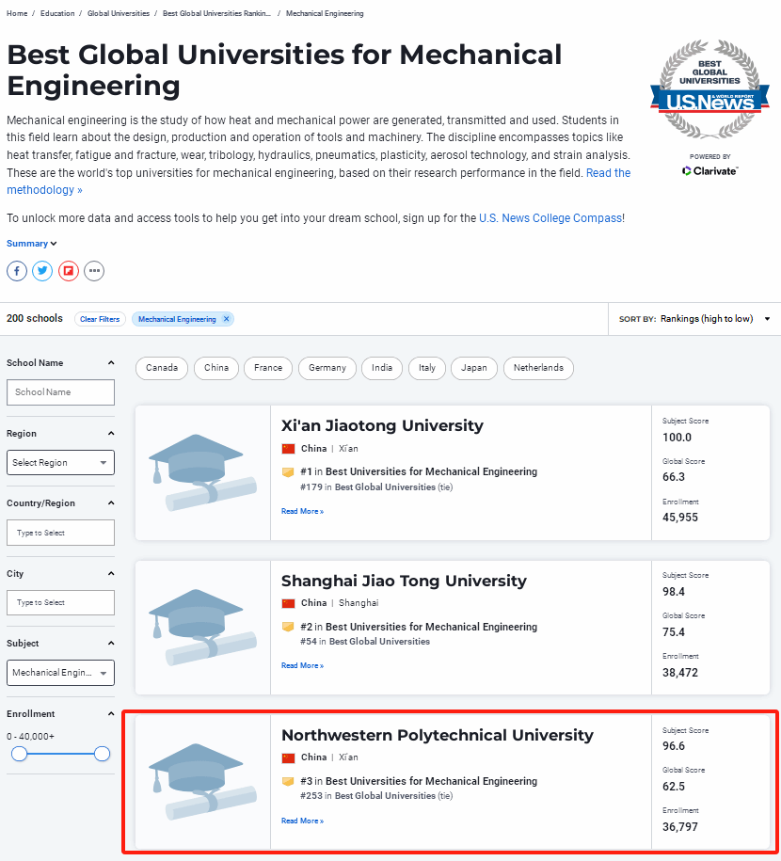Select the Japan country filter chip
Viewport: 781px width, 861px height.
(x=474, y=368)
